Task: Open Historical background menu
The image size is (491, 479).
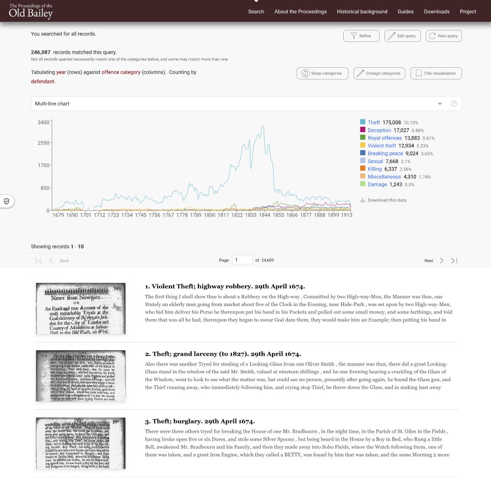Action: (x=362, y=12)
